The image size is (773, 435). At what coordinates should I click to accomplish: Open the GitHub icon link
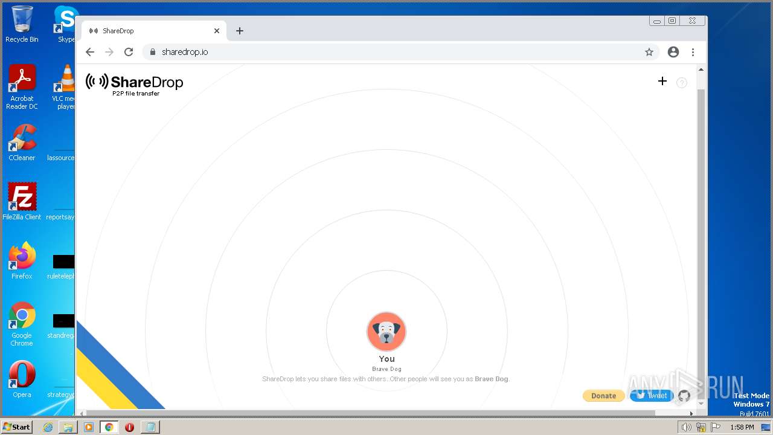click(x=684, y=396)
